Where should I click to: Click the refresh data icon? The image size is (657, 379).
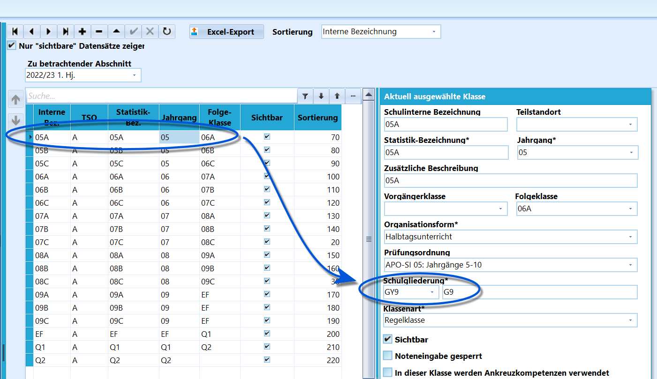pos(167,31)
